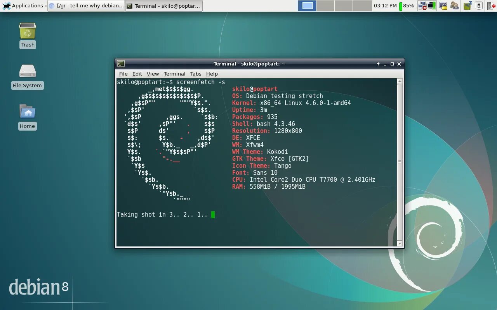Image resolution: width=497 pixels, height=310 pixels.
Task: Switch to the fourth workspace in pager
Action: click(x=362, y=6)
